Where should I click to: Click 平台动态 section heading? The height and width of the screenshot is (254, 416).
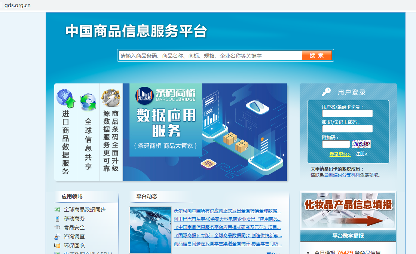[147, 197]
